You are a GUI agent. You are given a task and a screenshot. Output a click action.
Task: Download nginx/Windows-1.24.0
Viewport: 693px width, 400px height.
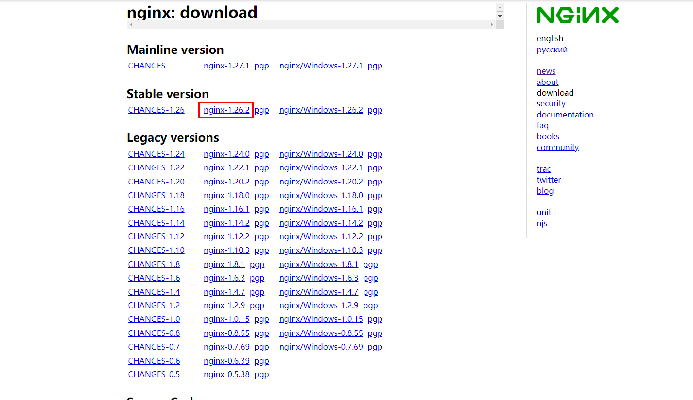[x=321, y=154]
